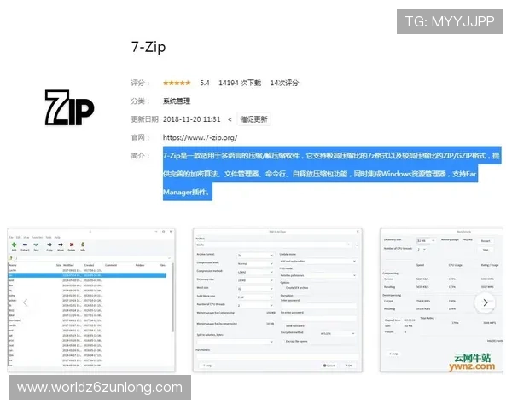Toggle Encrypt file names checkbox
The height and width of the screenshot is (409, 512).
[282, 341]
